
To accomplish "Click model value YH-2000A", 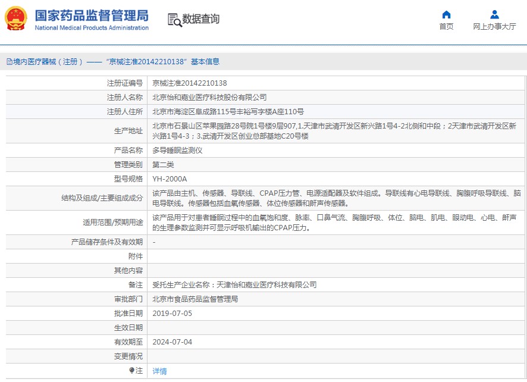I will pos(170,179).
